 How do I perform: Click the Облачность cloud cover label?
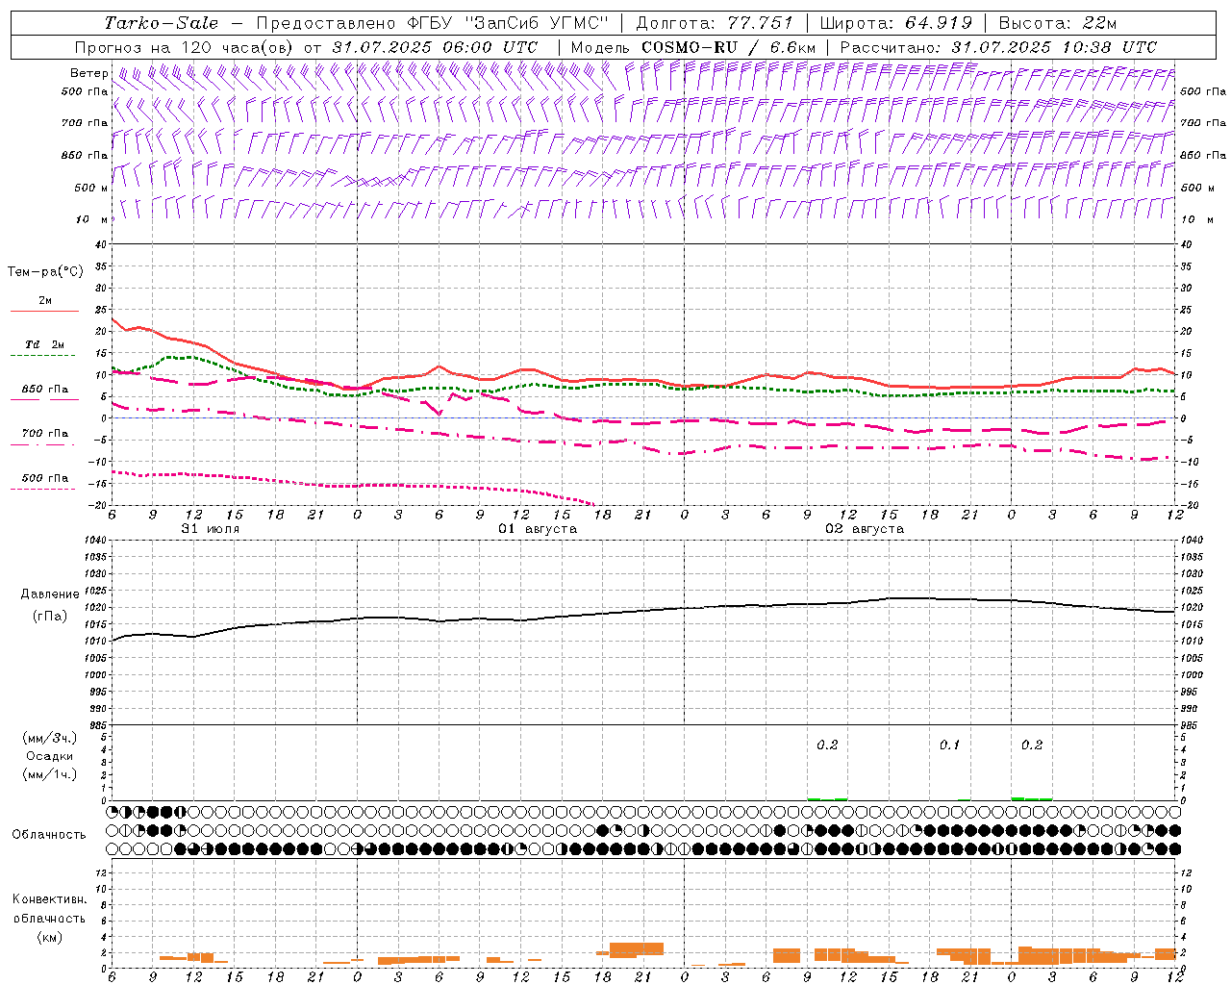pyautogui.click(x=49, y=835)
